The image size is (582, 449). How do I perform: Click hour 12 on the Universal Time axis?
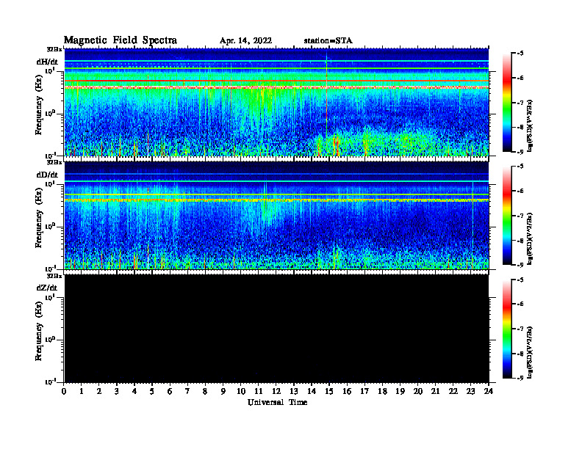coord(276,392)
